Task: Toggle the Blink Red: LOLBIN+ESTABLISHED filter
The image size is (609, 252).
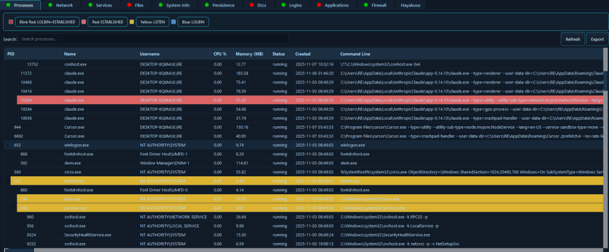Action: (47, 22)
